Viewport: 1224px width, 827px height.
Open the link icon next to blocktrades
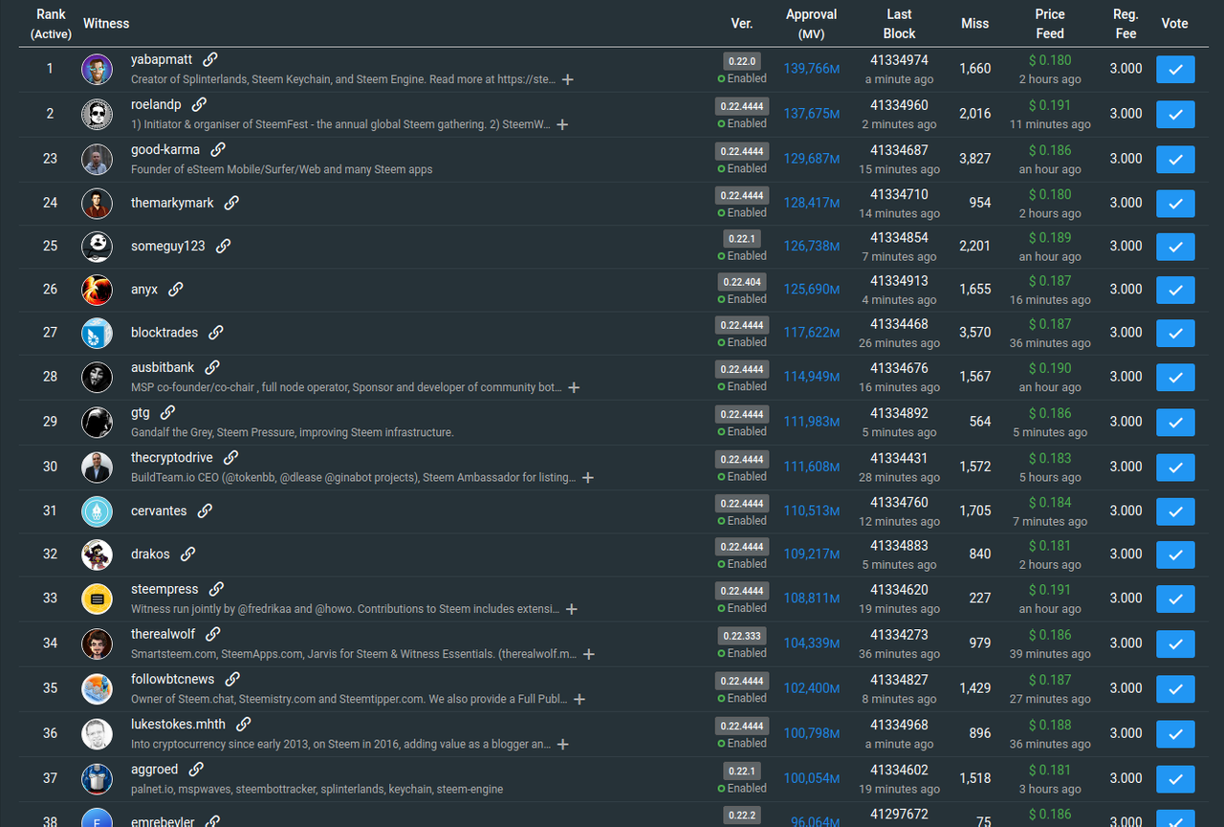[216, 333]
